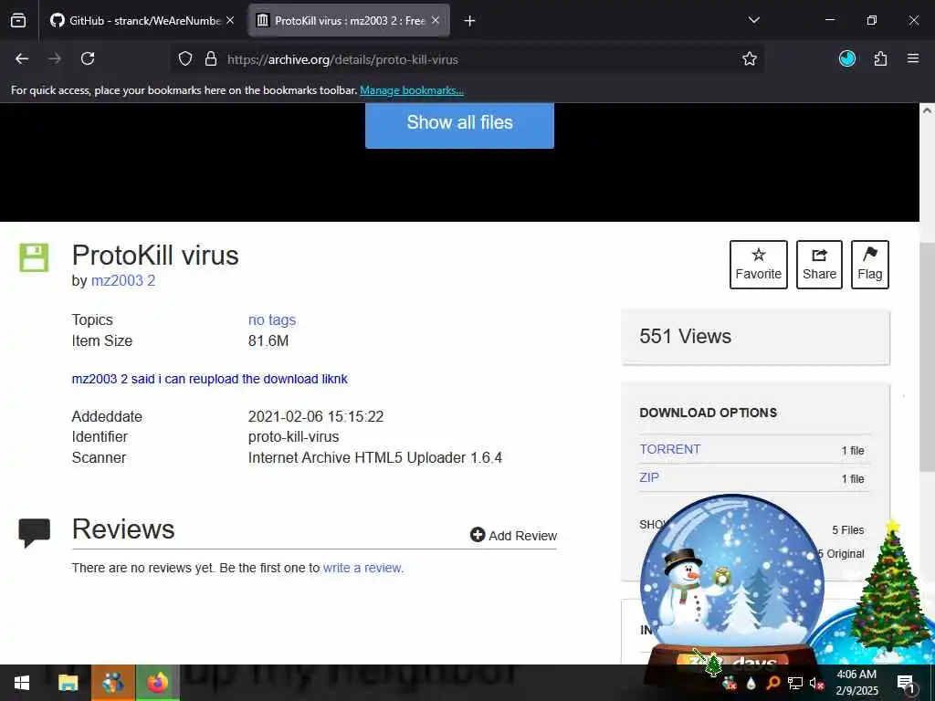Click the ProtoKill virus title heading

155,256
